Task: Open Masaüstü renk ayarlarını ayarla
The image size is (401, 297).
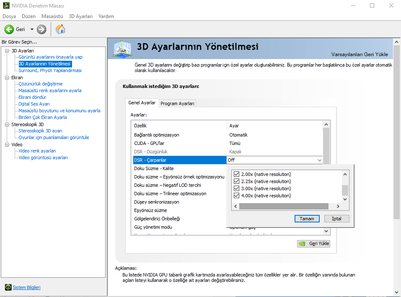Action: tap(50, 90)
